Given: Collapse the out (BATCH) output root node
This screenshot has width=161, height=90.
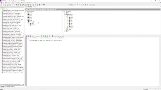Looking at the screenshot, I should pos(63,11).
